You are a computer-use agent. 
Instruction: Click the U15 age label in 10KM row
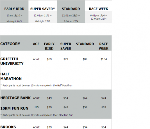pos(36,107)
